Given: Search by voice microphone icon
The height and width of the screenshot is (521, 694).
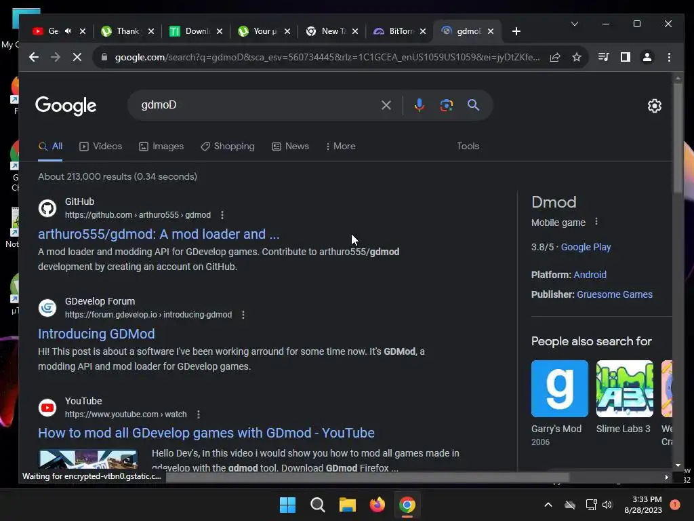Looking at the screenshot, I should tap(419, 105).
